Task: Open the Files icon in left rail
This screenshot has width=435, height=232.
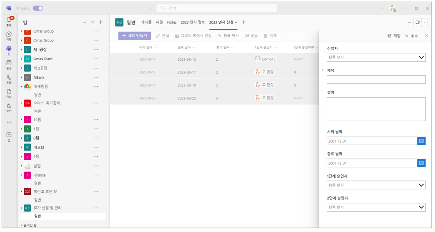Action: [9, 92]
